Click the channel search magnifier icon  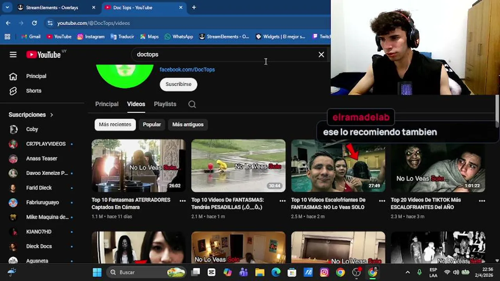coord(192,104)
